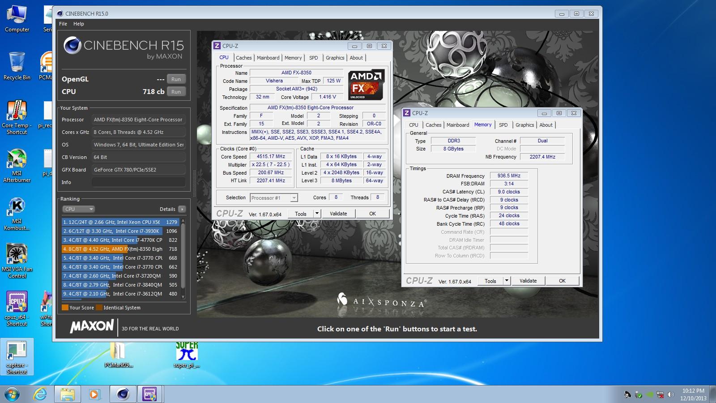Click OK in the CPU-Z CPU window
The width and height of the screenshot is (716, 403).
point(372,214)
